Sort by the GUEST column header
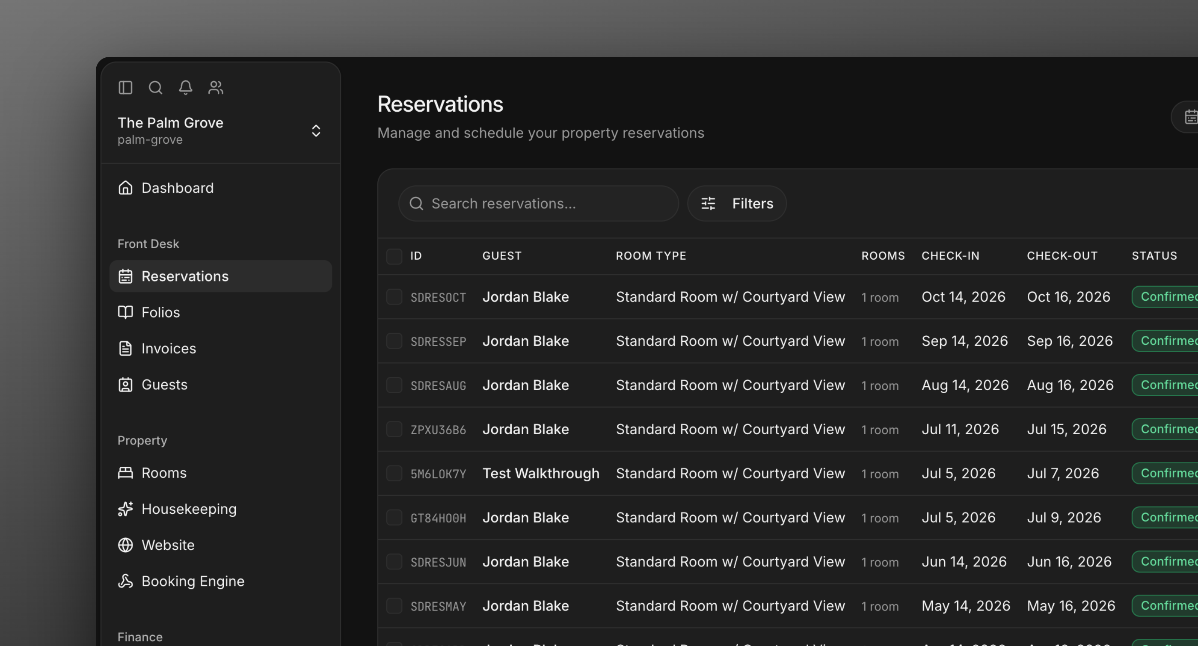Image resolution: width=1198 pixels, height=646 pixels. click(502, 256)
